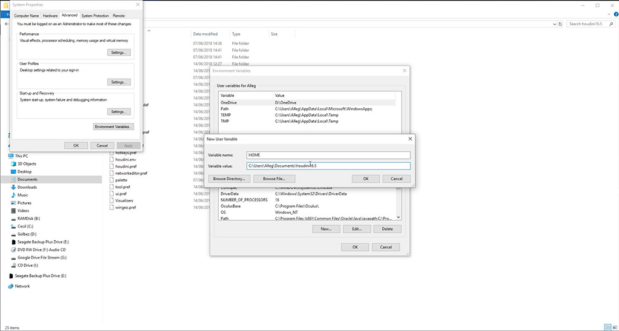The width and height of the screenshot is (619, 331).
Task: Click into the Variable name field
Action: tap(328, 155)
